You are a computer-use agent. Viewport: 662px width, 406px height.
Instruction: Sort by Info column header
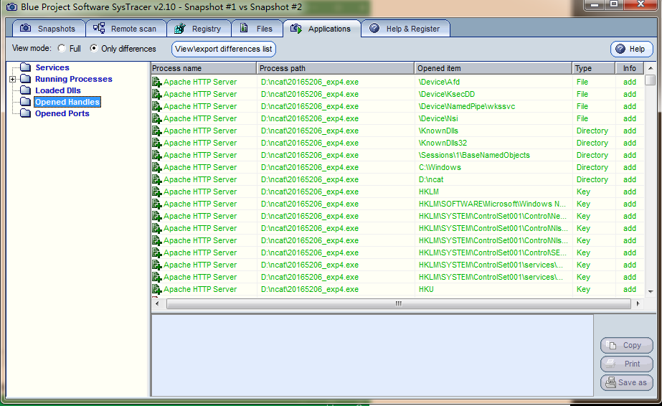point(630,68)
